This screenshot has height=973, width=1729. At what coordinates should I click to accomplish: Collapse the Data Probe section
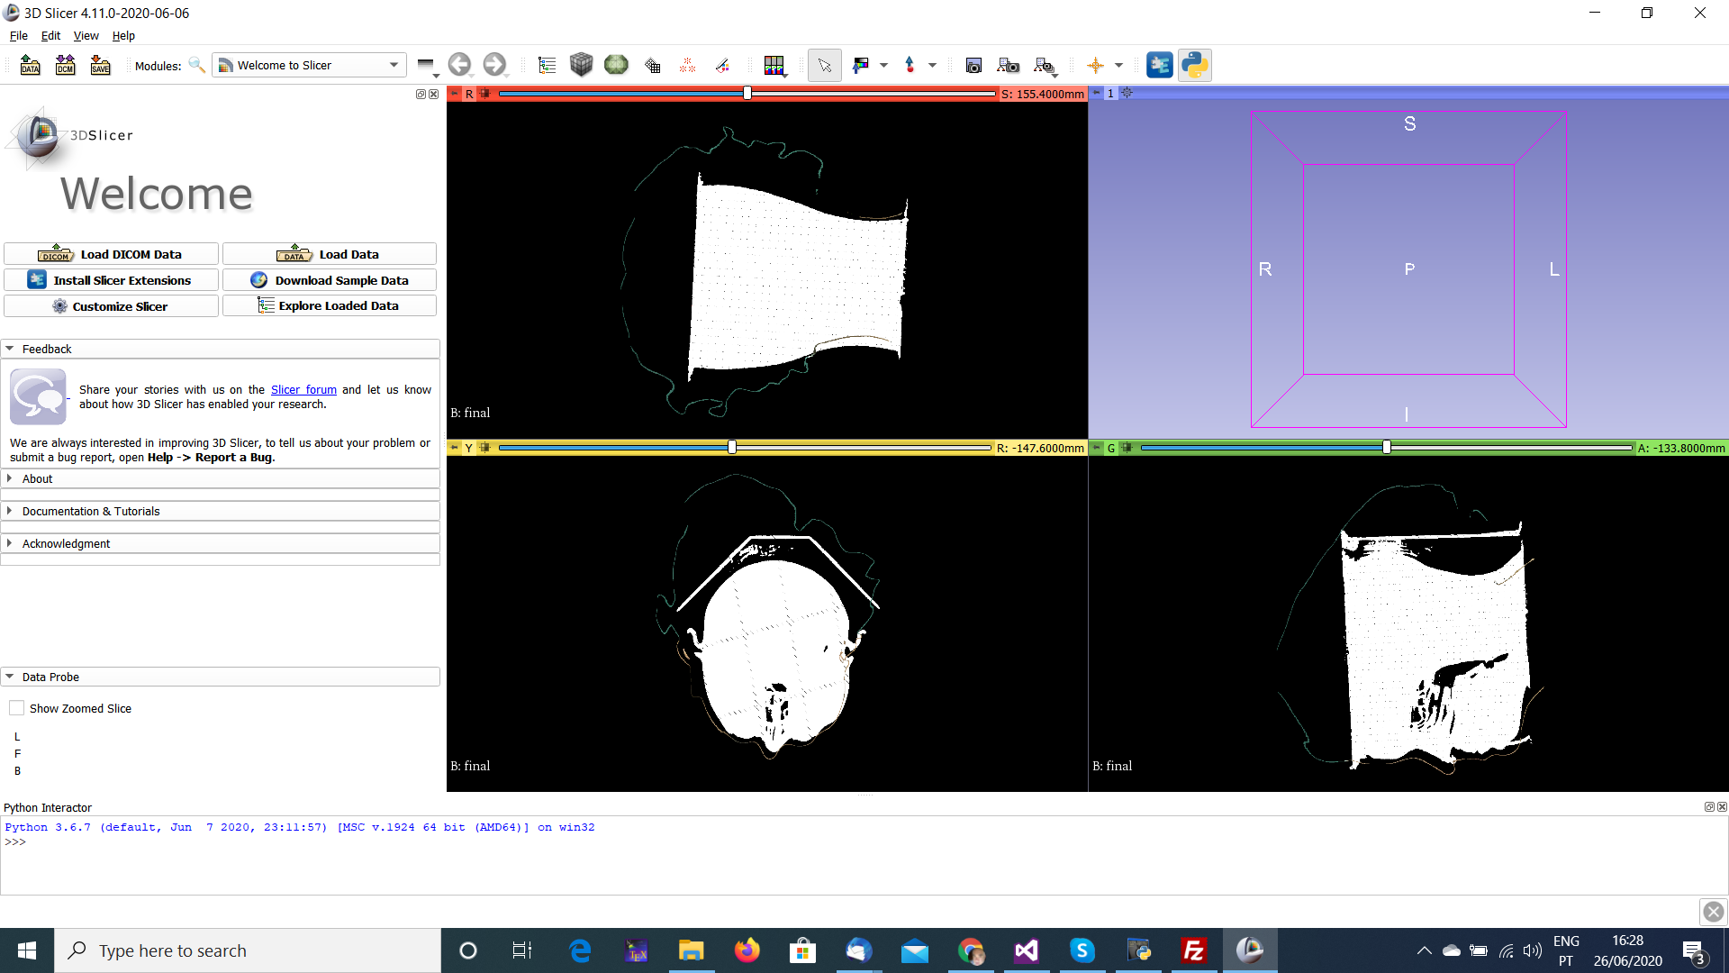point(220,677)
